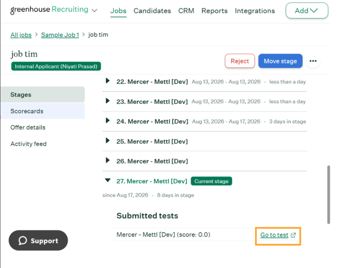Click the 'job tim' breadcrumb text

[98, 35]
